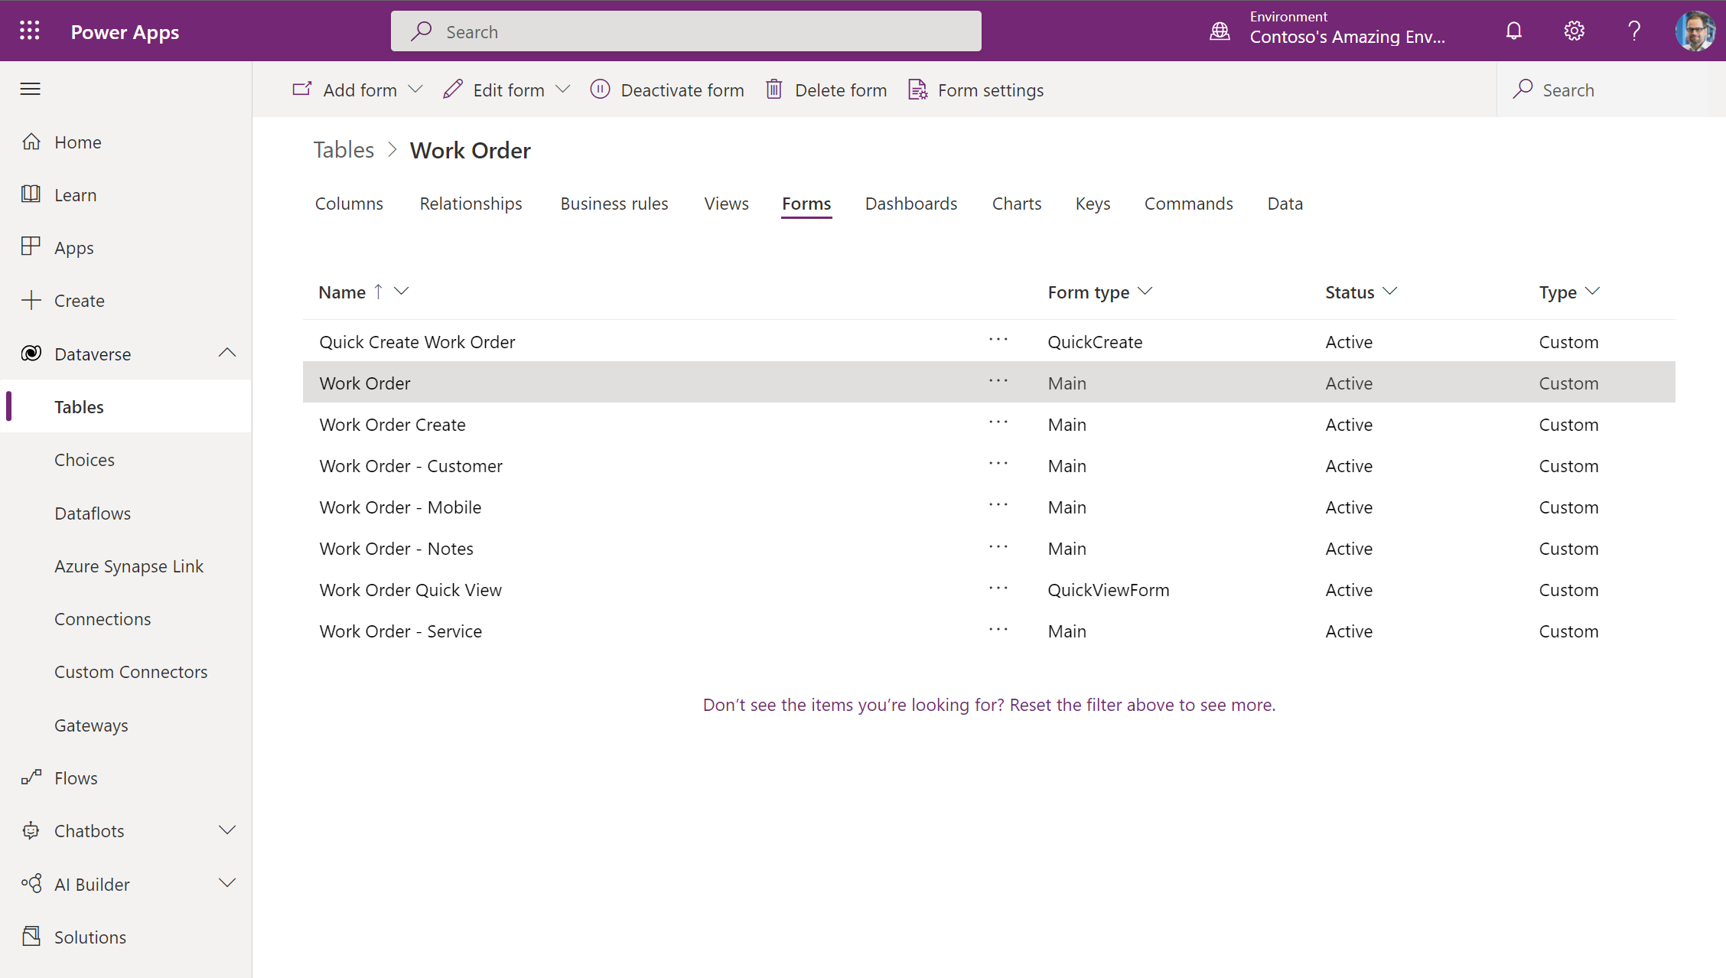1726x978 pixels.
Task: Open the settings gear icon
Action: point(1574,31)
